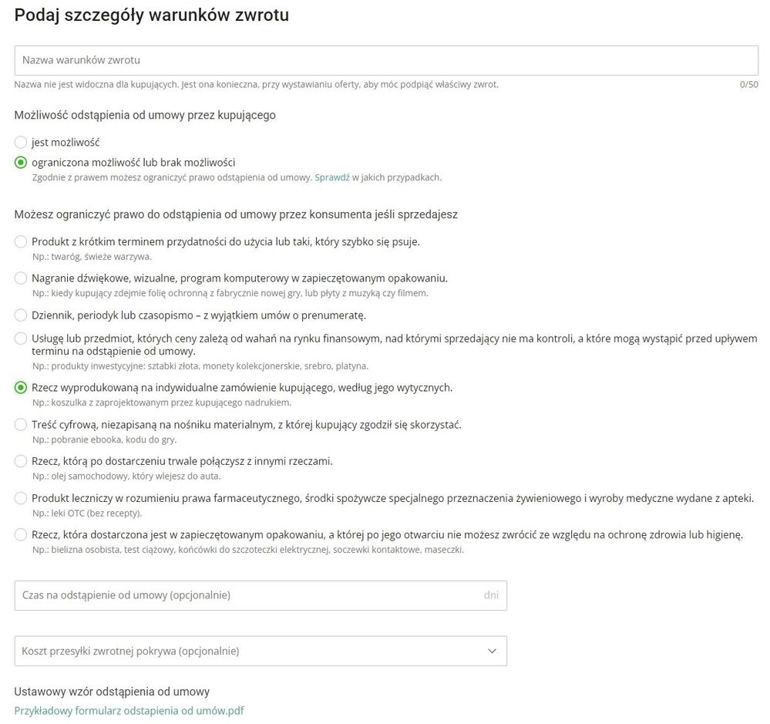Viewport: 770px width, 724px height.
Task: Click the heading 'Podaj szczegóły warunków zwrotu'
Action: tap(151, 15)
